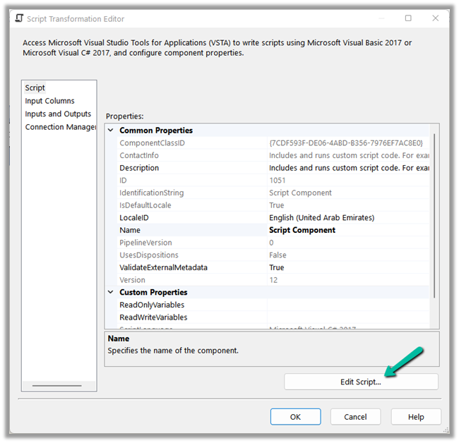Image resolution: width=459 pixels, height=443 pixels.
Task: Click the Description property value
Action: [x=346, y=168]
